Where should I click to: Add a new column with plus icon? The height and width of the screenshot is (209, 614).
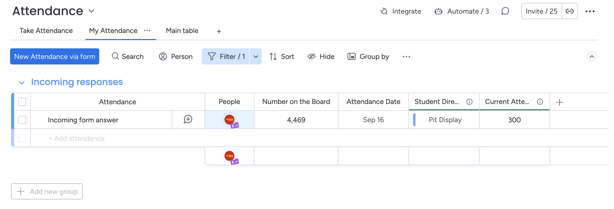[x=559, y=102]
